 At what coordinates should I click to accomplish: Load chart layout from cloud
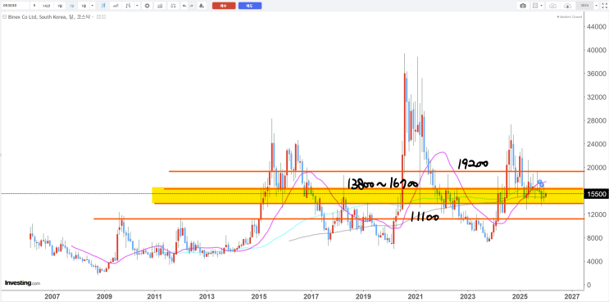tap(552, 6)
